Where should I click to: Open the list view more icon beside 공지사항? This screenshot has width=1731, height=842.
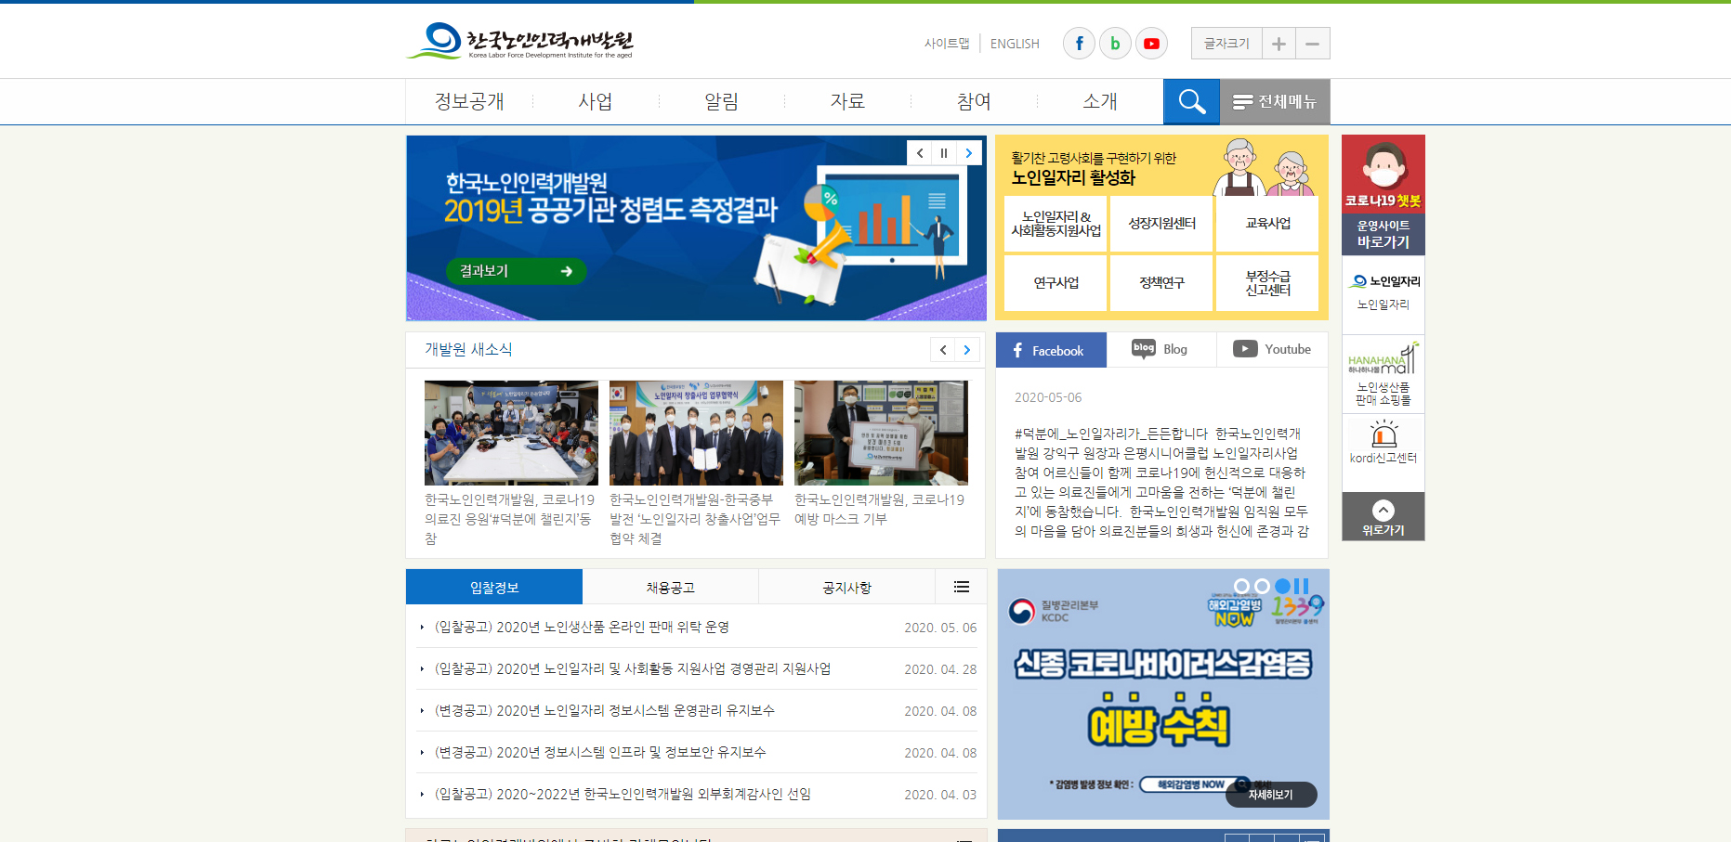(962, 587)
